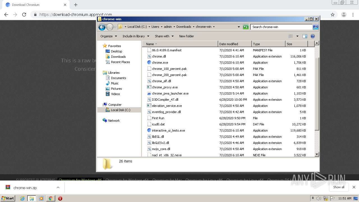359x202 pixels.
Task: Click the Favorites star icon in navigation pane
Action: tap(105, 46)
